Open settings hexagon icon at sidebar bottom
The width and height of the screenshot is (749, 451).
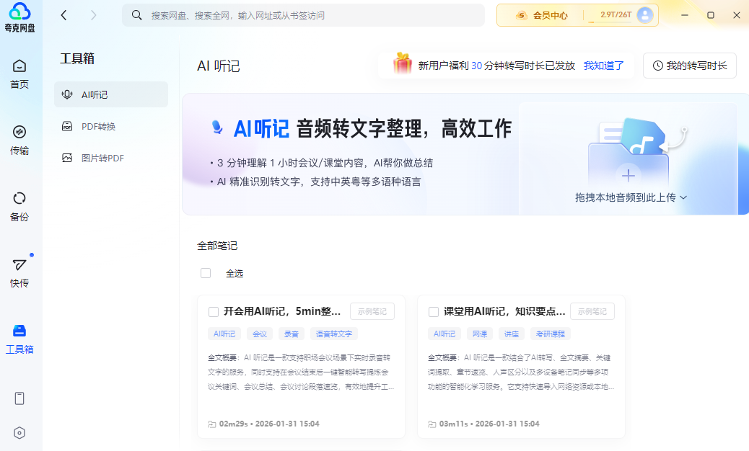[19, 433]
